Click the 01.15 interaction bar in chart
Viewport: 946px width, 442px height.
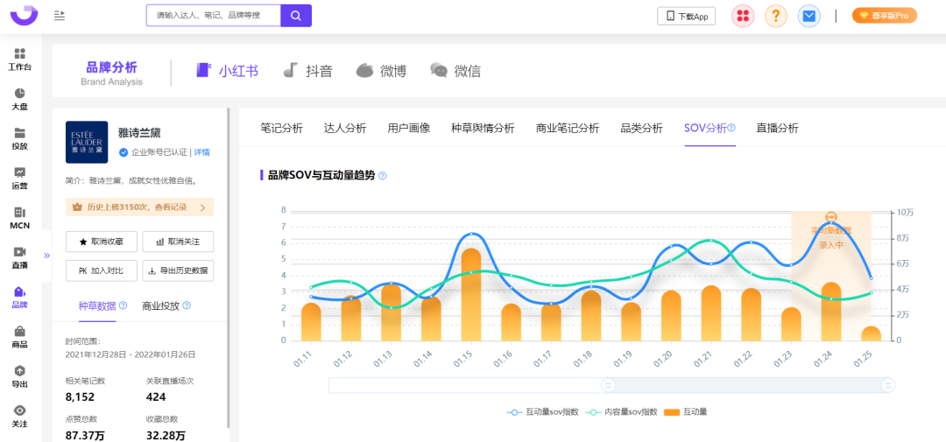point(470,295)
